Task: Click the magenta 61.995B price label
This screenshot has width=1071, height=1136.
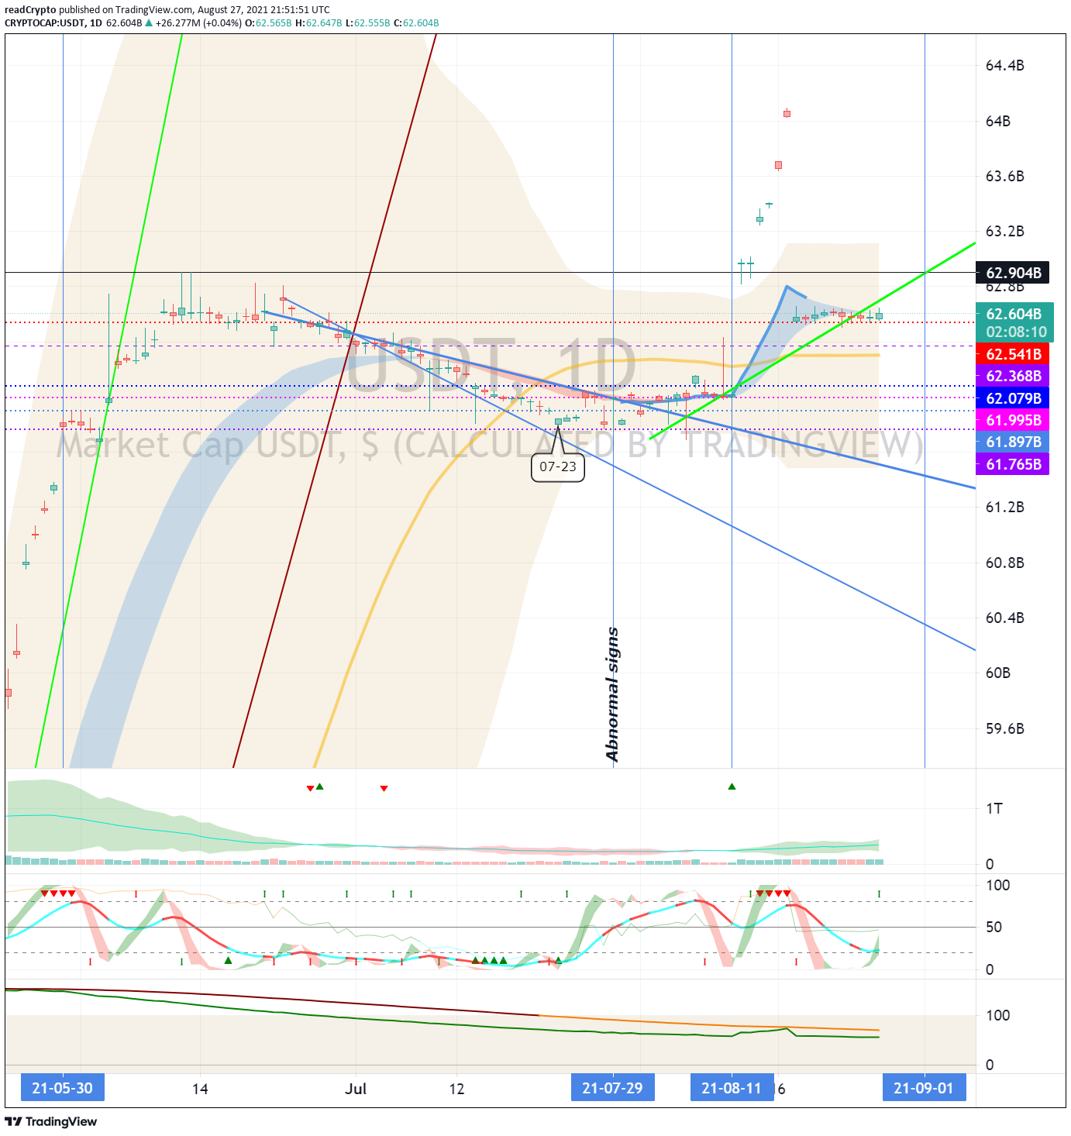Action: pos(1013,420)
